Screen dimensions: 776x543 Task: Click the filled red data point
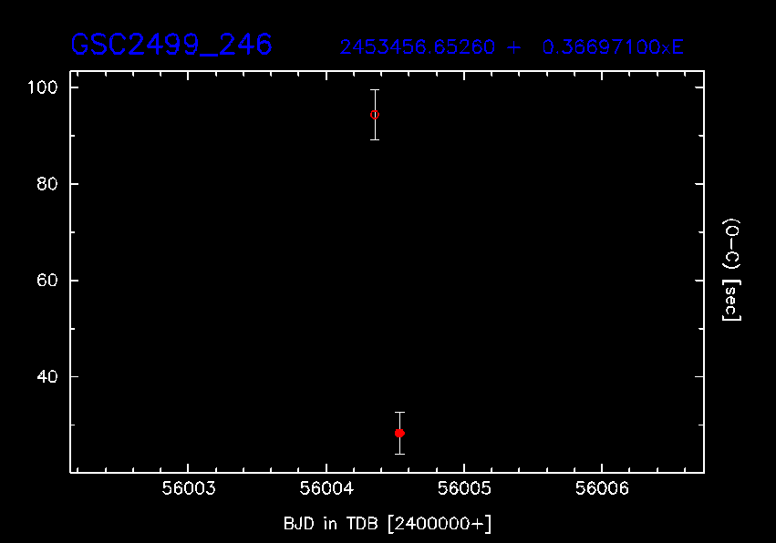[x=399, y=433]
